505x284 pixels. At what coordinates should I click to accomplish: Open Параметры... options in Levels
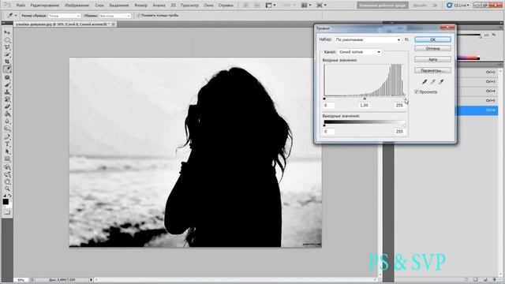click(x=432, y=70)
